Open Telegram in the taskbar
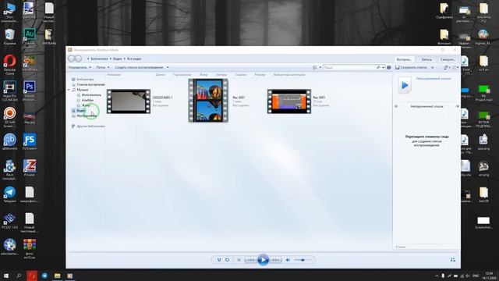This screenshot has height=281, width=499. click(x=44, y=276)
